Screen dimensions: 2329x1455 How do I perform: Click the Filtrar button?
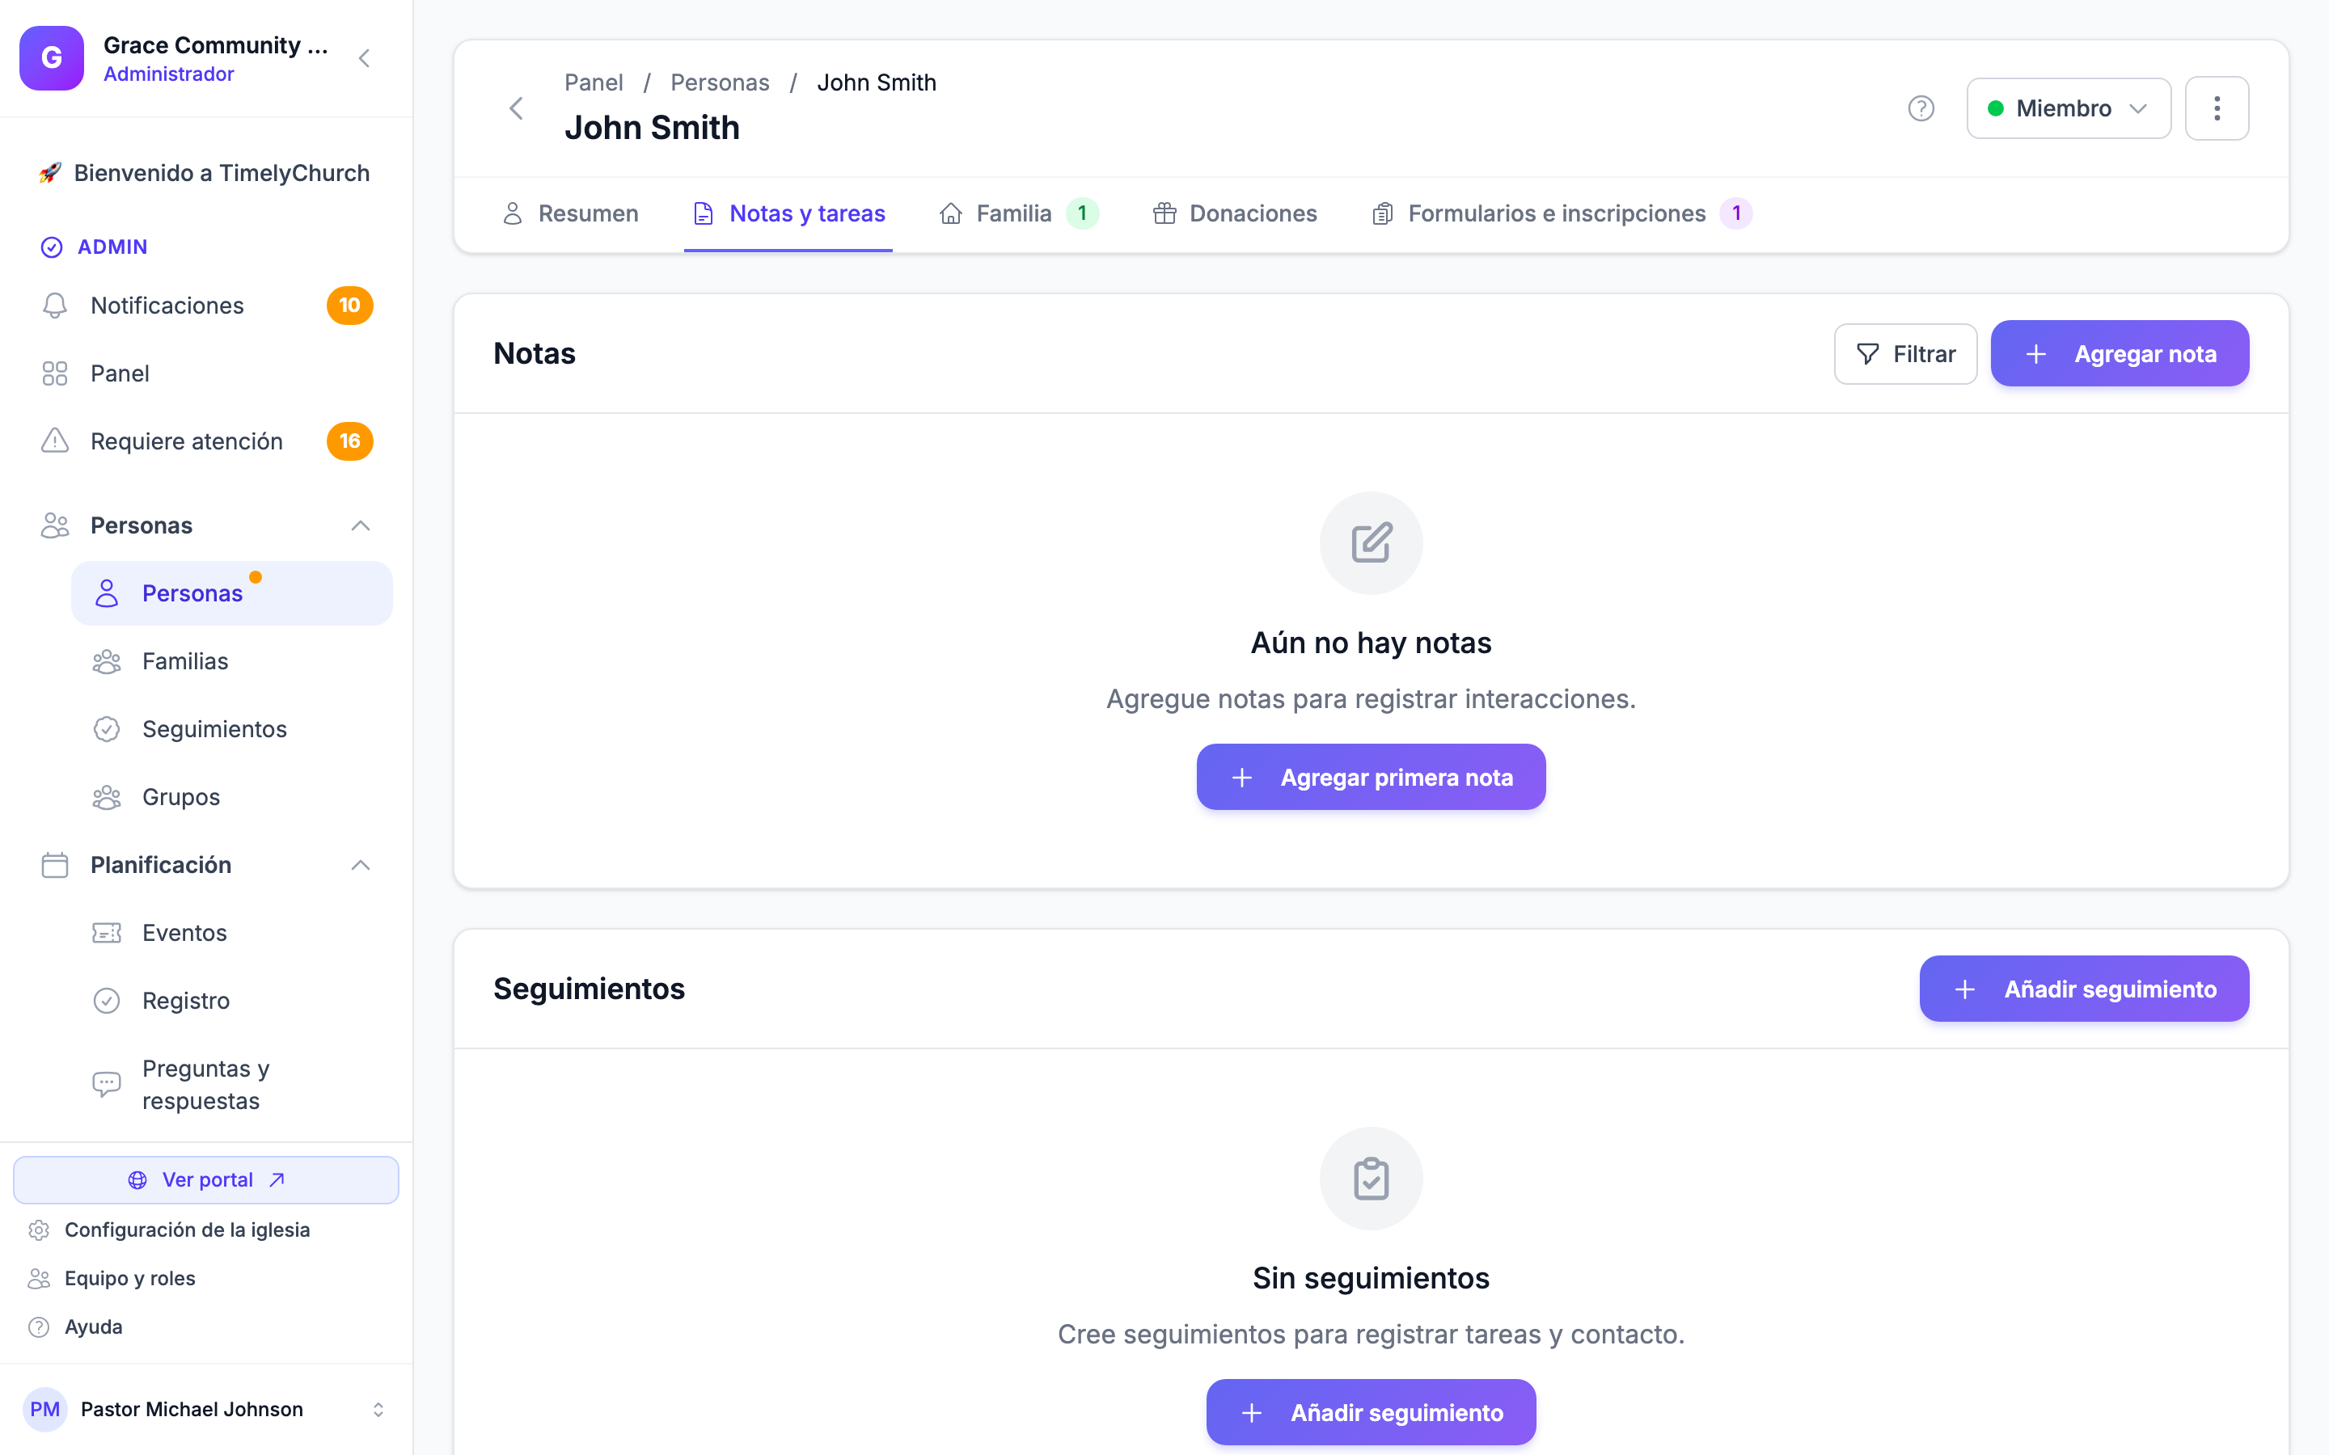[1905, 354]
